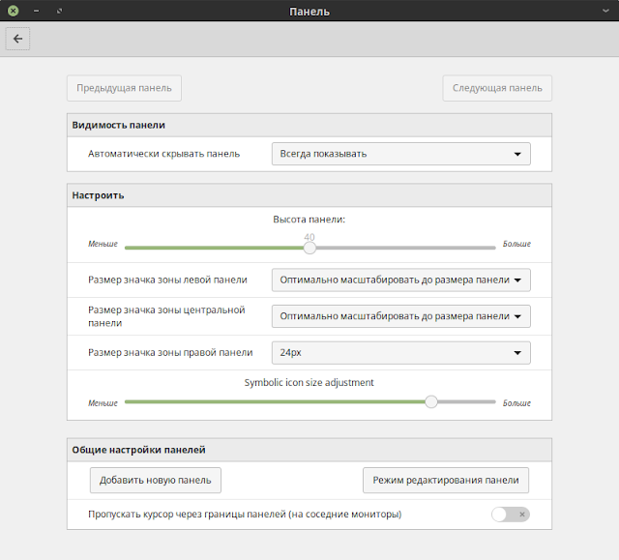Image resolution: width=619 pixels, height=560 pixels.
Task: Click Режим редактирования панели button
Action: click(x=446, y=481)
